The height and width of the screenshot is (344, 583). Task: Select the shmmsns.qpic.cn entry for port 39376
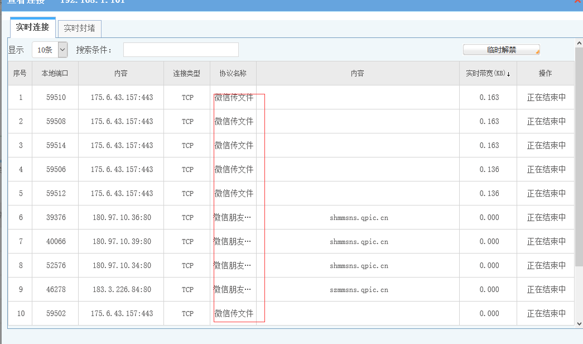tap(359, 218)
